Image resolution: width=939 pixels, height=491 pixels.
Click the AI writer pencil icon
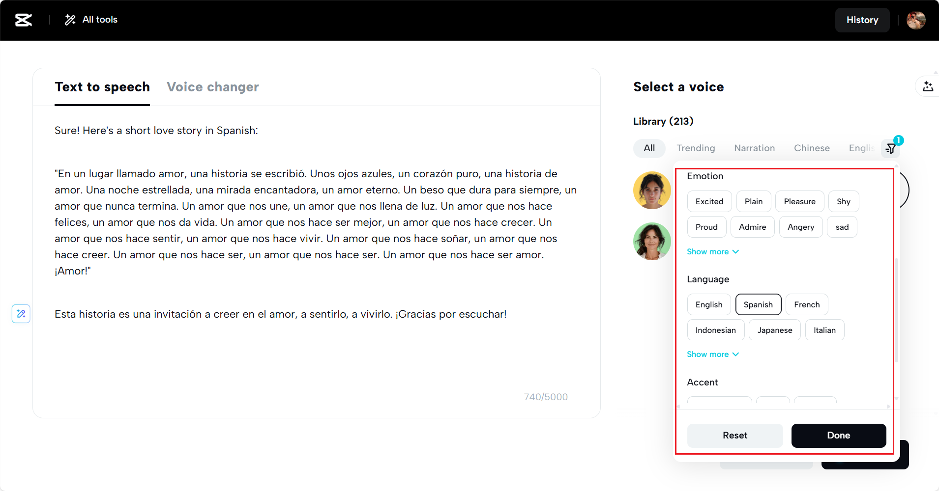point(21,314)
